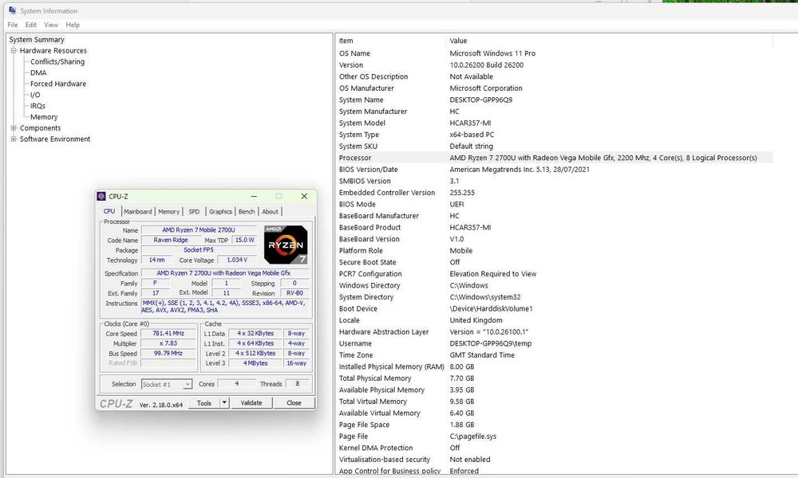The width and height of the screenshot is (798, 478).
Task: Open the Edit menu in System Information
Action: click(x=31, y=25)
